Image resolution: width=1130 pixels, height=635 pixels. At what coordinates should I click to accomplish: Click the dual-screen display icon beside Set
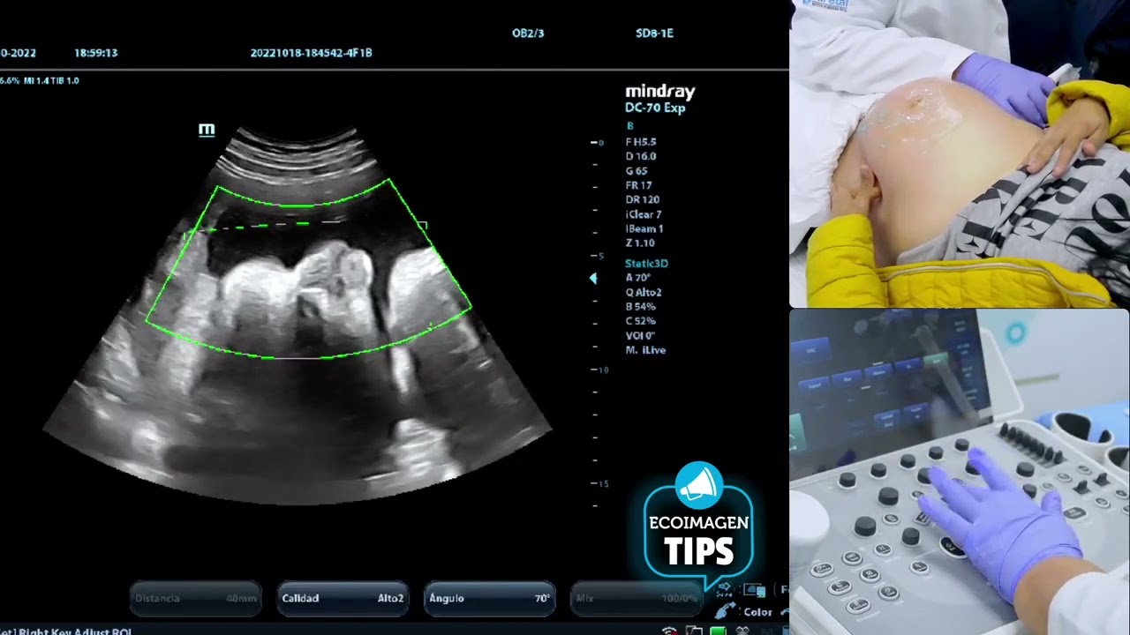tap(753, 590)
